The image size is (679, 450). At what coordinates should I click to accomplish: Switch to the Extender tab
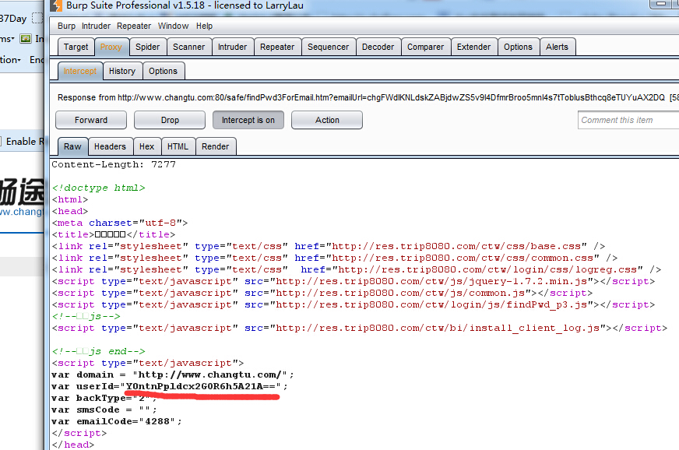[473, 47]
